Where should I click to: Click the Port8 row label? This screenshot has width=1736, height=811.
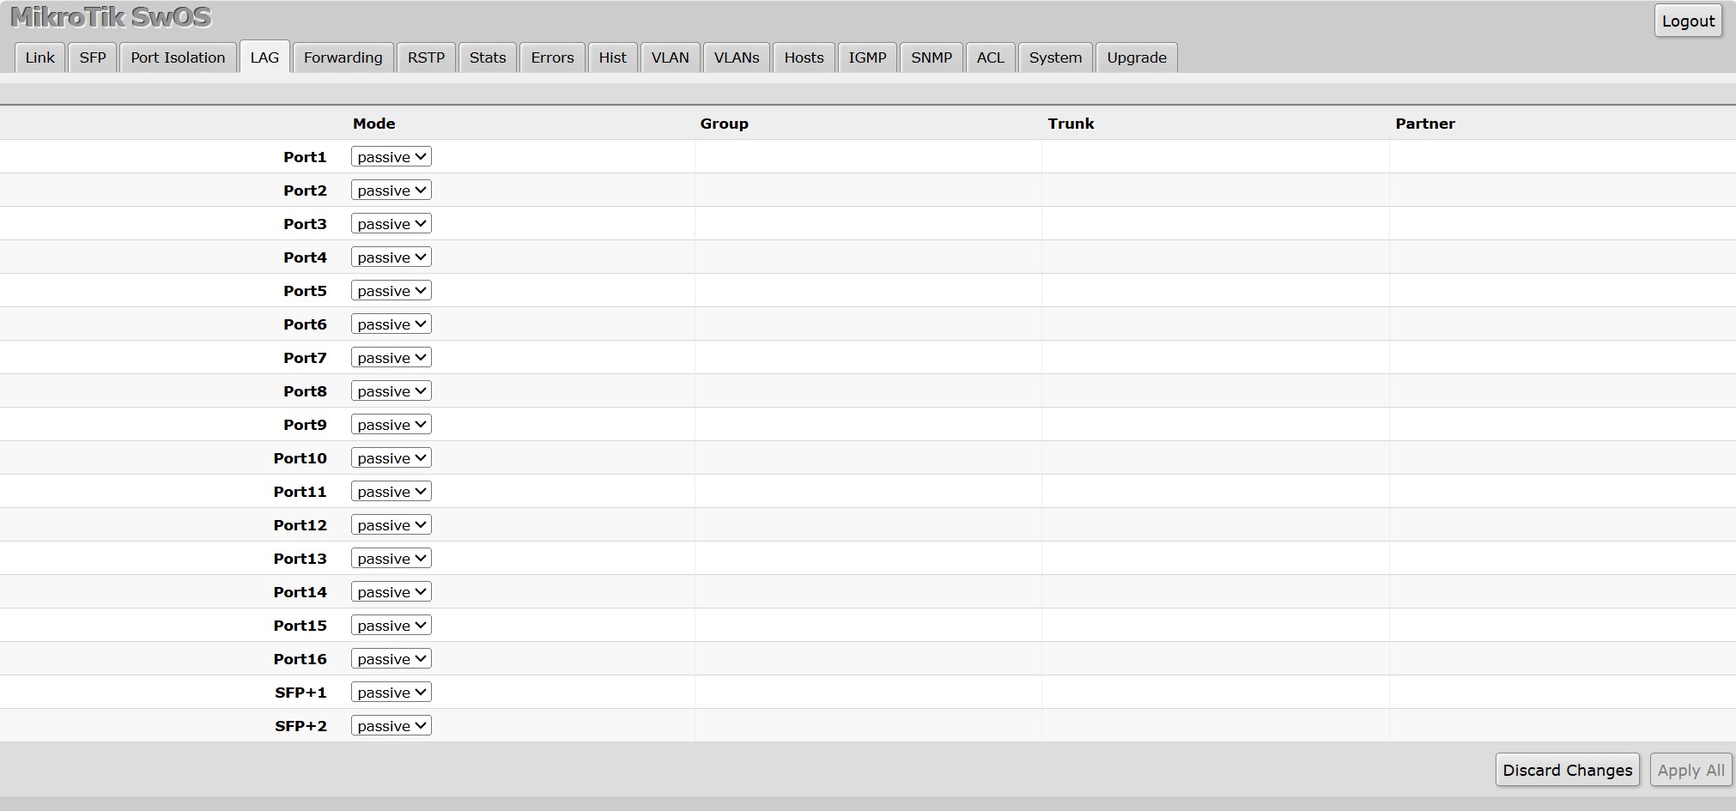coord(305,391)
